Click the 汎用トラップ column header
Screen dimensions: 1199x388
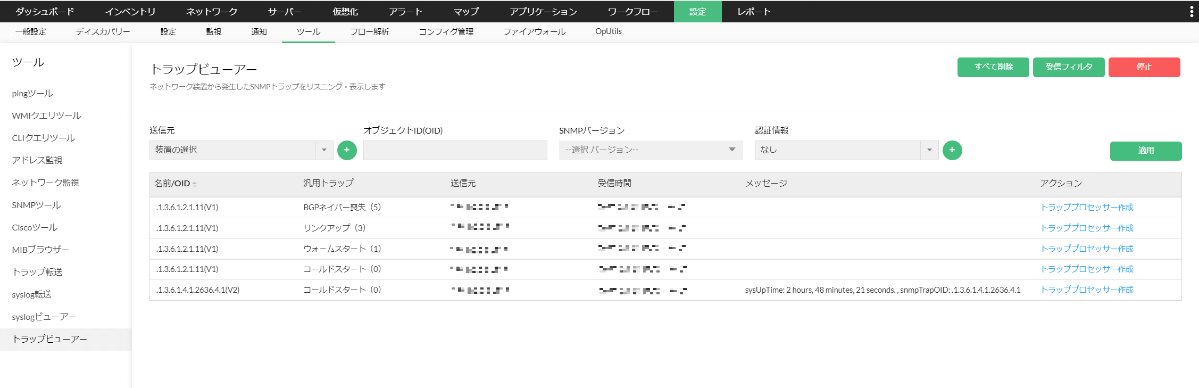coord(328,184)
